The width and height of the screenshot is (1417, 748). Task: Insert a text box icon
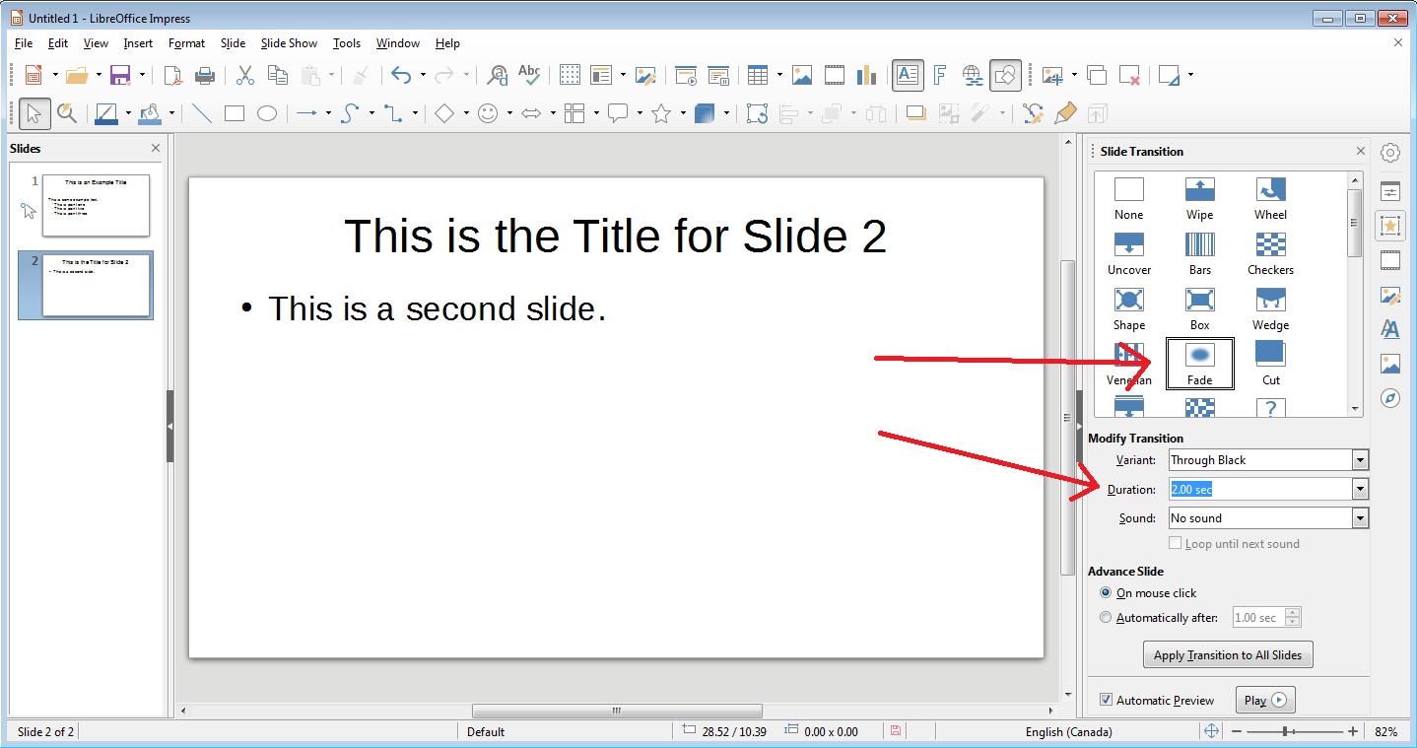908,75
